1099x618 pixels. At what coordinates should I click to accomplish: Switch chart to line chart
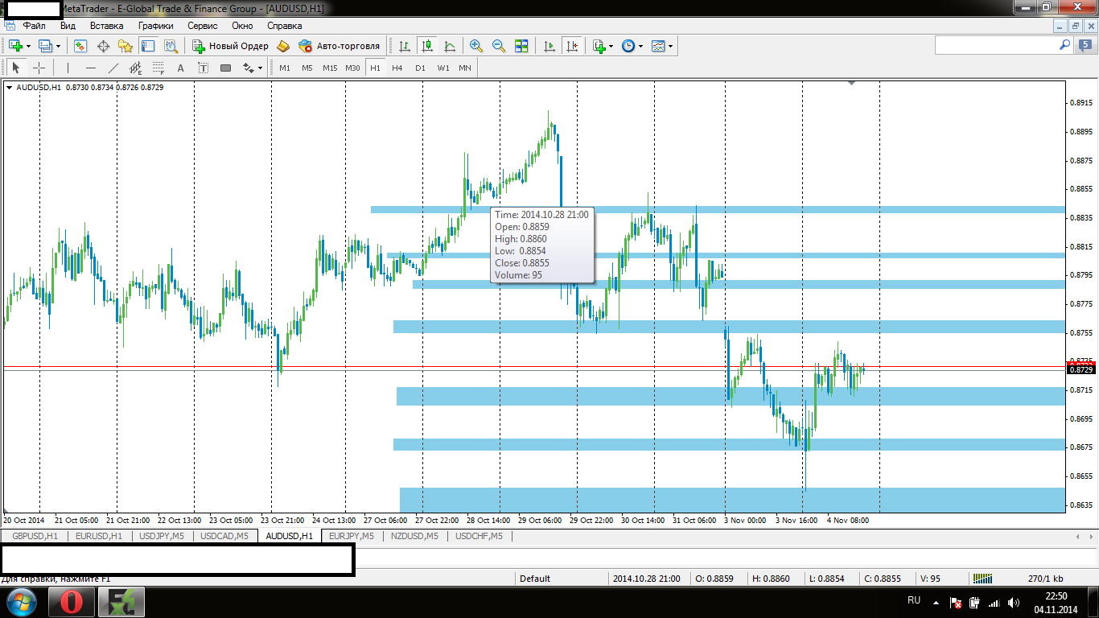click(x=450, y=46)
